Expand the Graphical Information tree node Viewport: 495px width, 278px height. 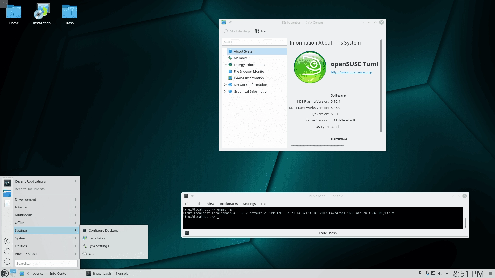click(x=225, y=91)
